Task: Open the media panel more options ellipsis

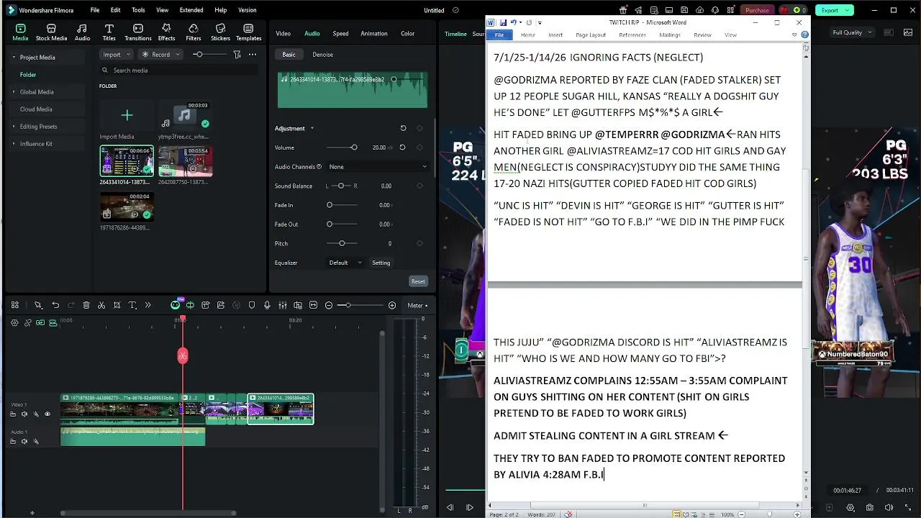Action: [x=252, y=55]
